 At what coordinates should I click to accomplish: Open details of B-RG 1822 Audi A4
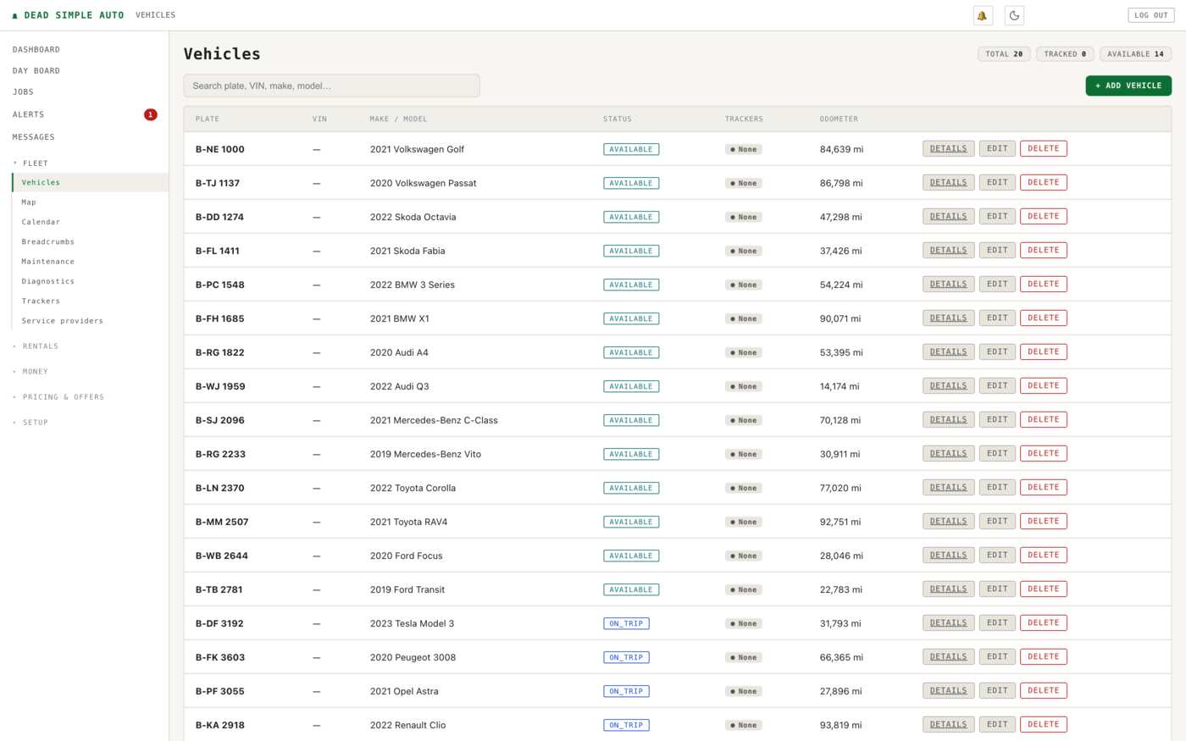[x=948, y=351]
